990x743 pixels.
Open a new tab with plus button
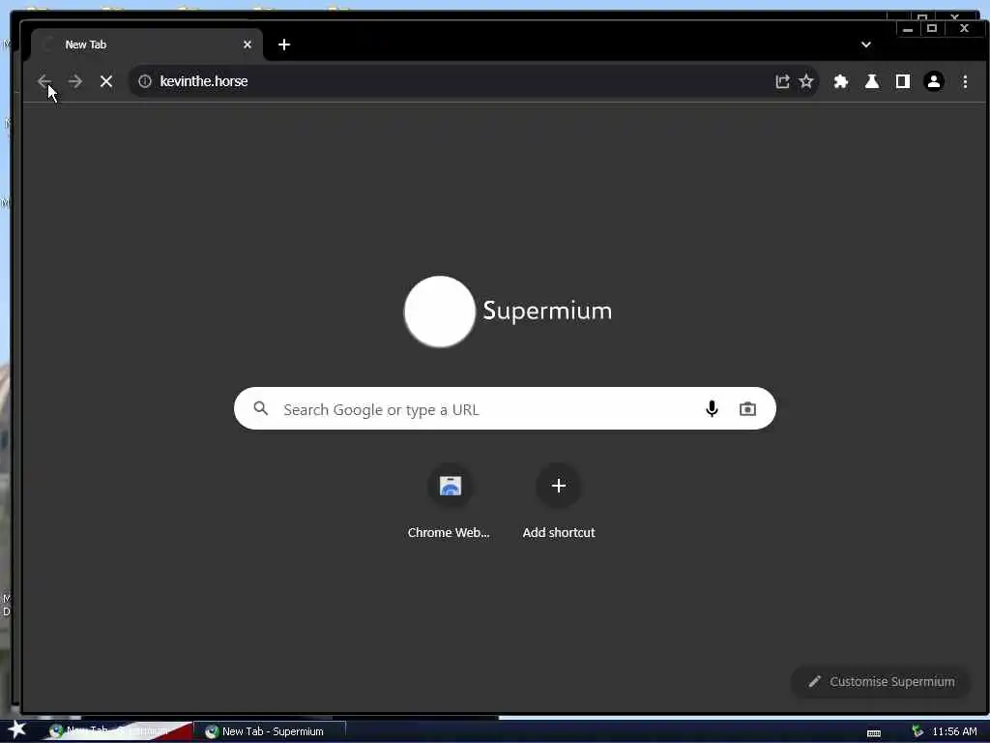click(284, 45)
